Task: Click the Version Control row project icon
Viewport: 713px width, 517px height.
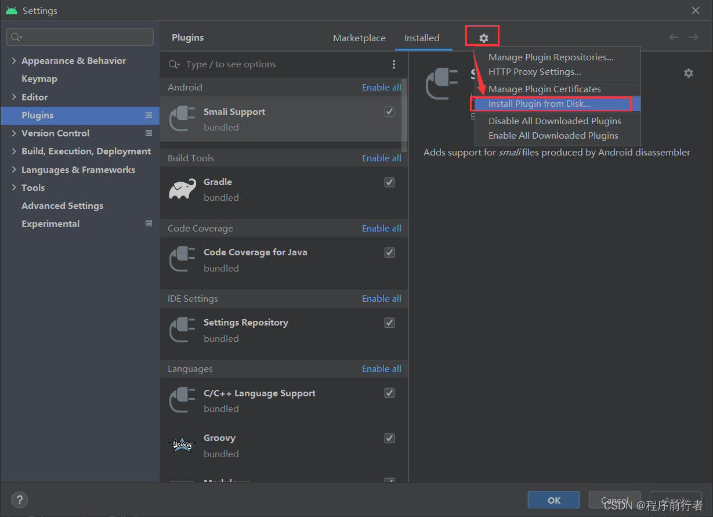Action: pos(149,133)
